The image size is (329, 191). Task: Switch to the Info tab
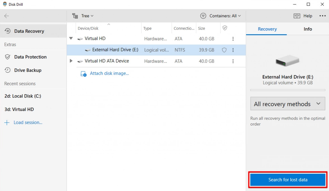[x=308, y=29]
